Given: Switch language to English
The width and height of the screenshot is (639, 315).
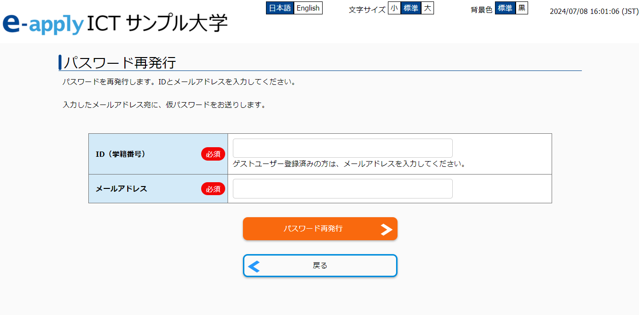Looking at the screenshot, I should pyautogui.click(x=308, y=8).
